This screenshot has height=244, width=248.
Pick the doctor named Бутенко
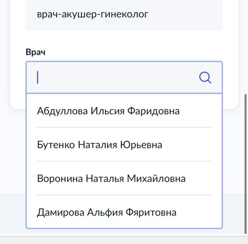[100, 145]
